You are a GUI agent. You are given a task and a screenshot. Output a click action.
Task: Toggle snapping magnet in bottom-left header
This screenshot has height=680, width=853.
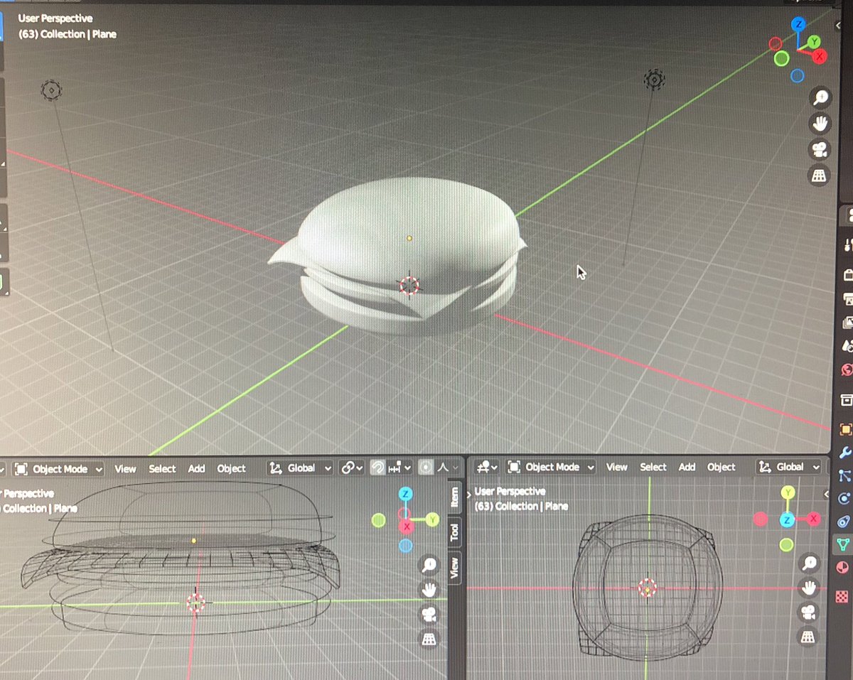tap(378, 468)
